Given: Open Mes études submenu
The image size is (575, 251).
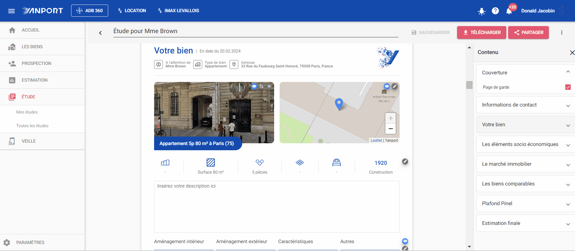Looking at the screenshot, I should coord(27,112).
